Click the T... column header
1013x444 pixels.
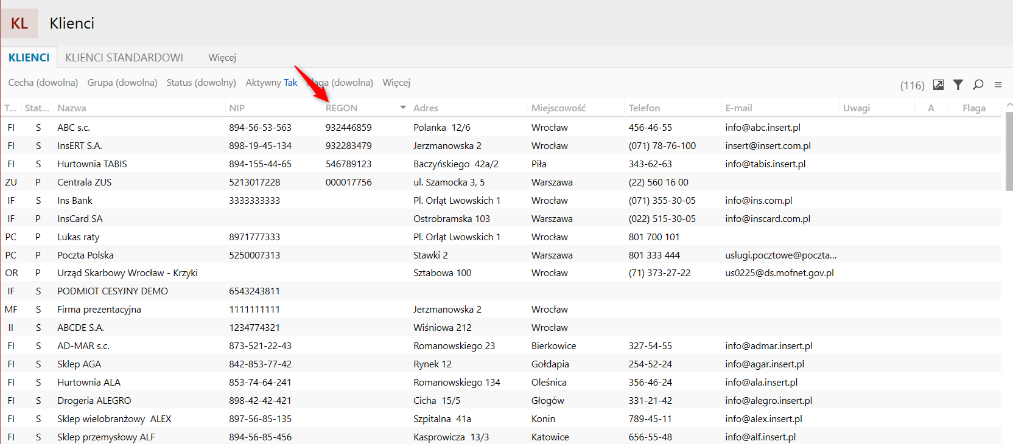[10, 108]
